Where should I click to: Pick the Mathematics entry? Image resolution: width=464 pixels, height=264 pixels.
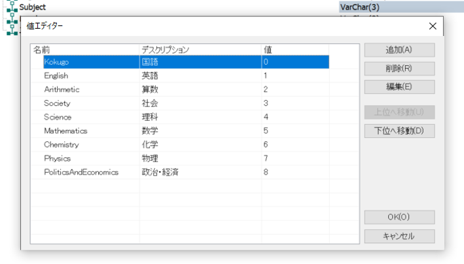tap(65, 131)
